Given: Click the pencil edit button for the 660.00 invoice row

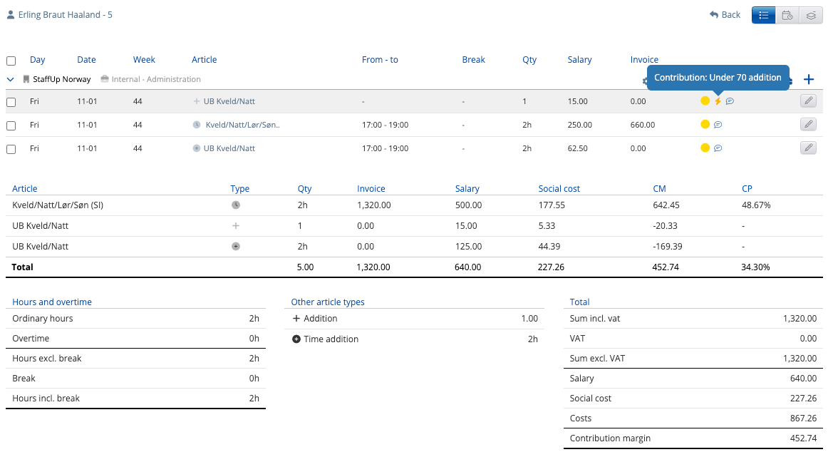Looking at the screenshot, I should pyautogui.click(x=807, y=125).
